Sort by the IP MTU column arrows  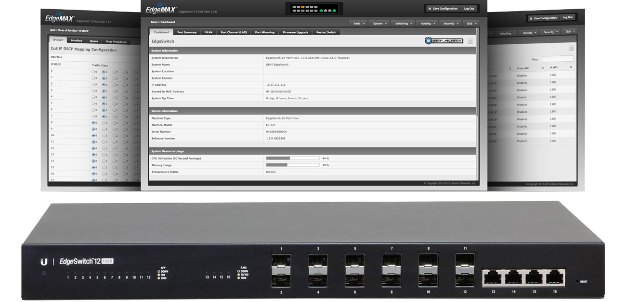[571, 68]
